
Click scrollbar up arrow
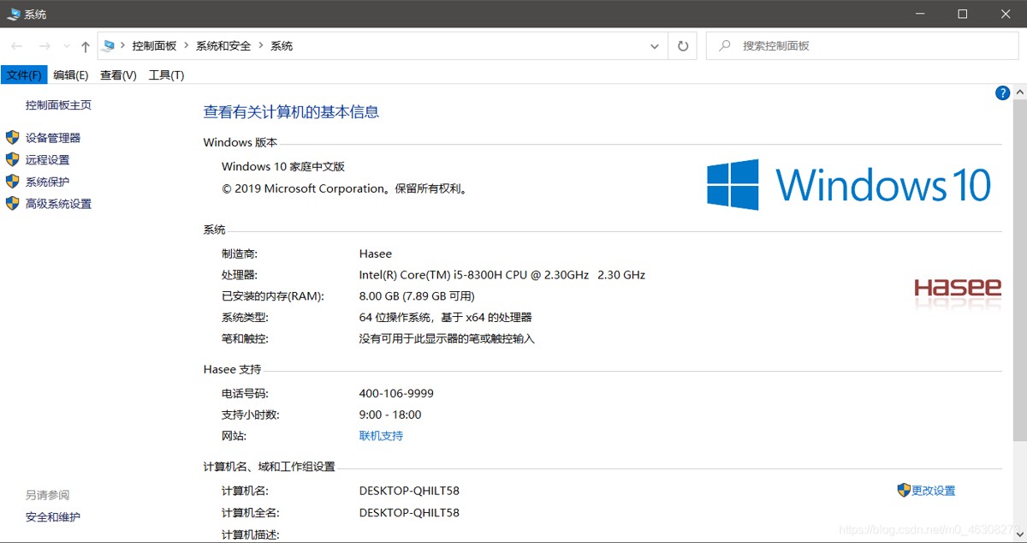(1018, 92)
